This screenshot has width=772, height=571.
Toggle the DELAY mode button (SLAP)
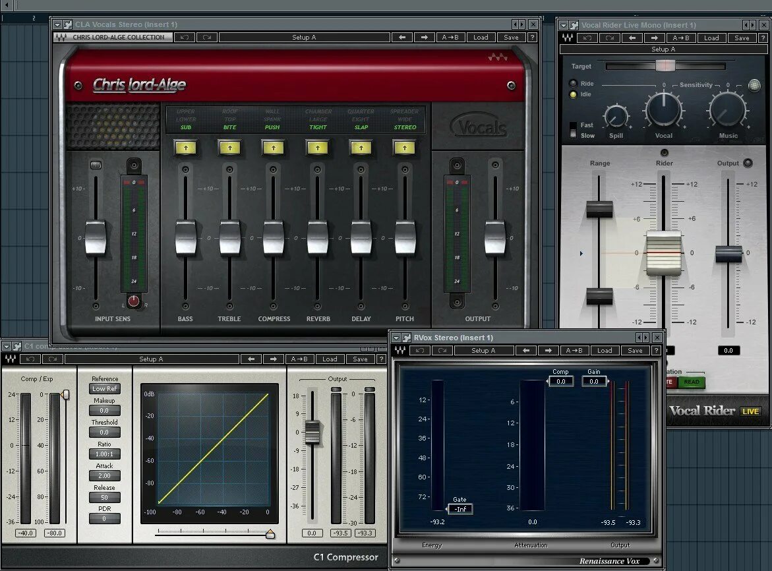361,148
